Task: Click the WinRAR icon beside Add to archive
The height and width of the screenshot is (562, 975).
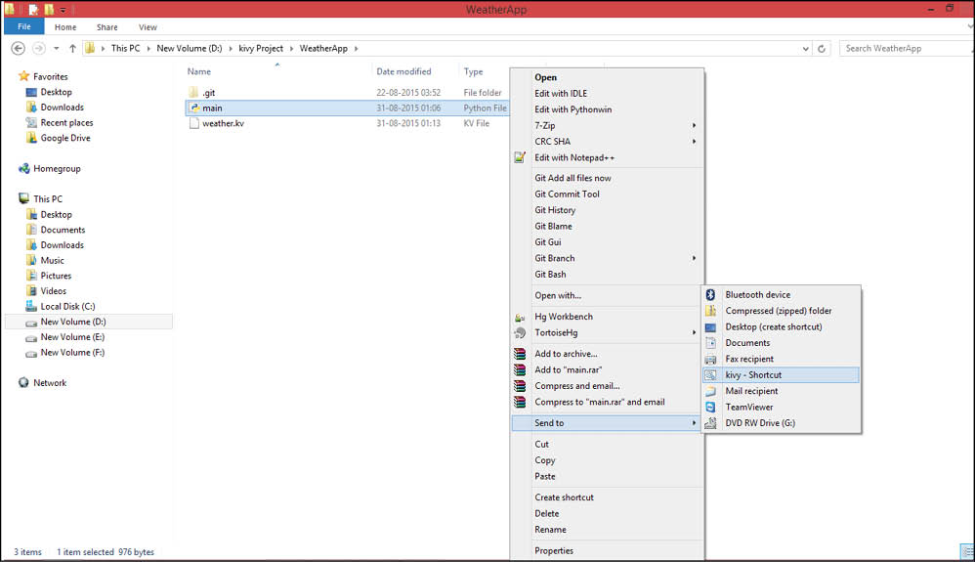Action: (x=520, y=354)
